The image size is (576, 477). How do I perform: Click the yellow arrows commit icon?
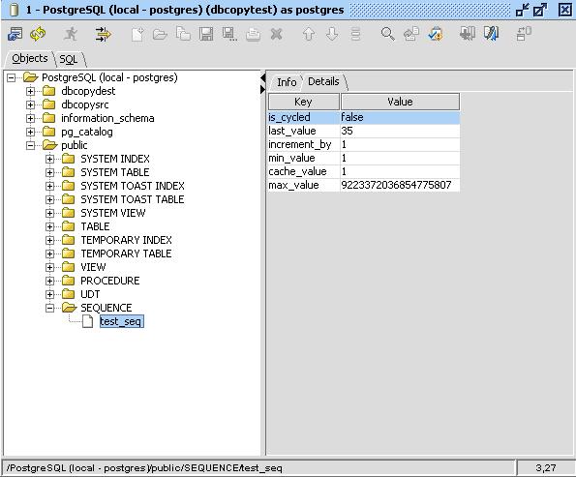point(103,34)
